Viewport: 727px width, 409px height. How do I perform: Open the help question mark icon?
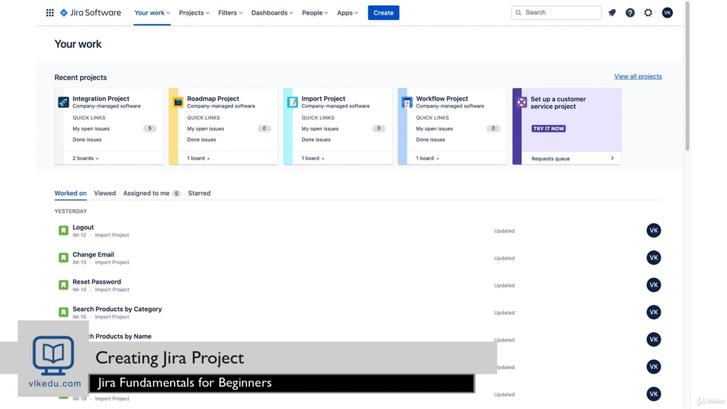click(x=630, y=12)
